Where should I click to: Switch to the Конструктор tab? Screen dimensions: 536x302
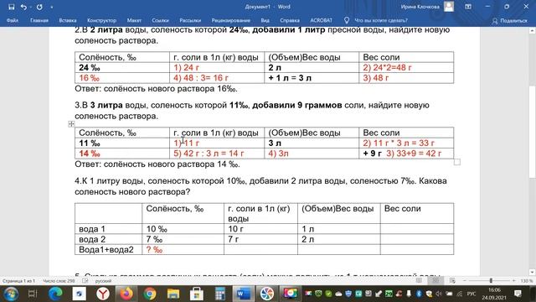coord(101,20)
